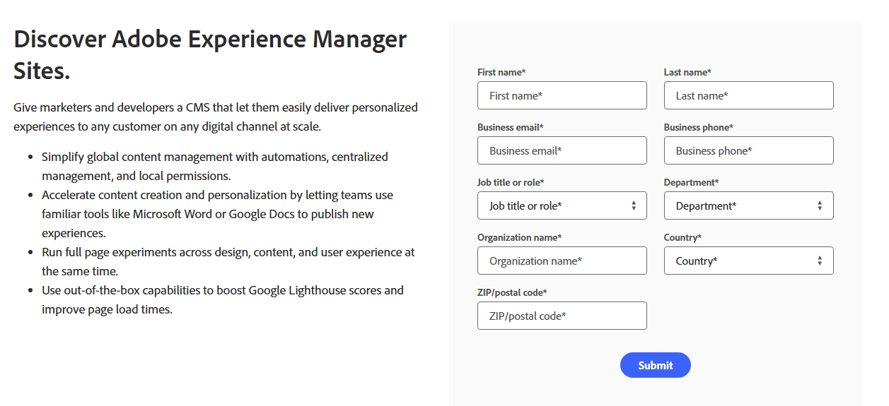Click the 'First name*' label above field

pyautogui.click(x=501, y=72)
